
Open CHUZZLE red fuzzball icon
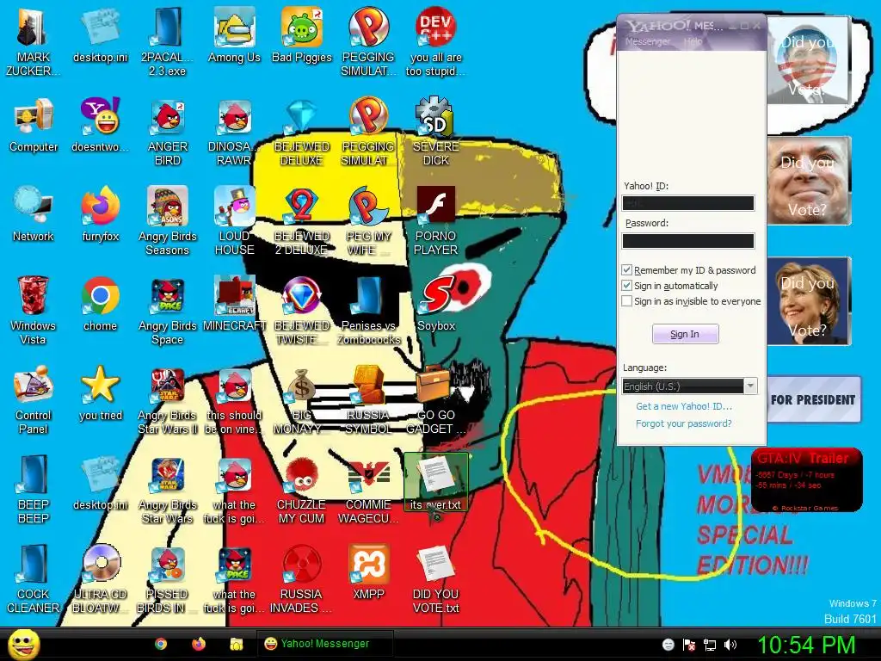point(302,490)
